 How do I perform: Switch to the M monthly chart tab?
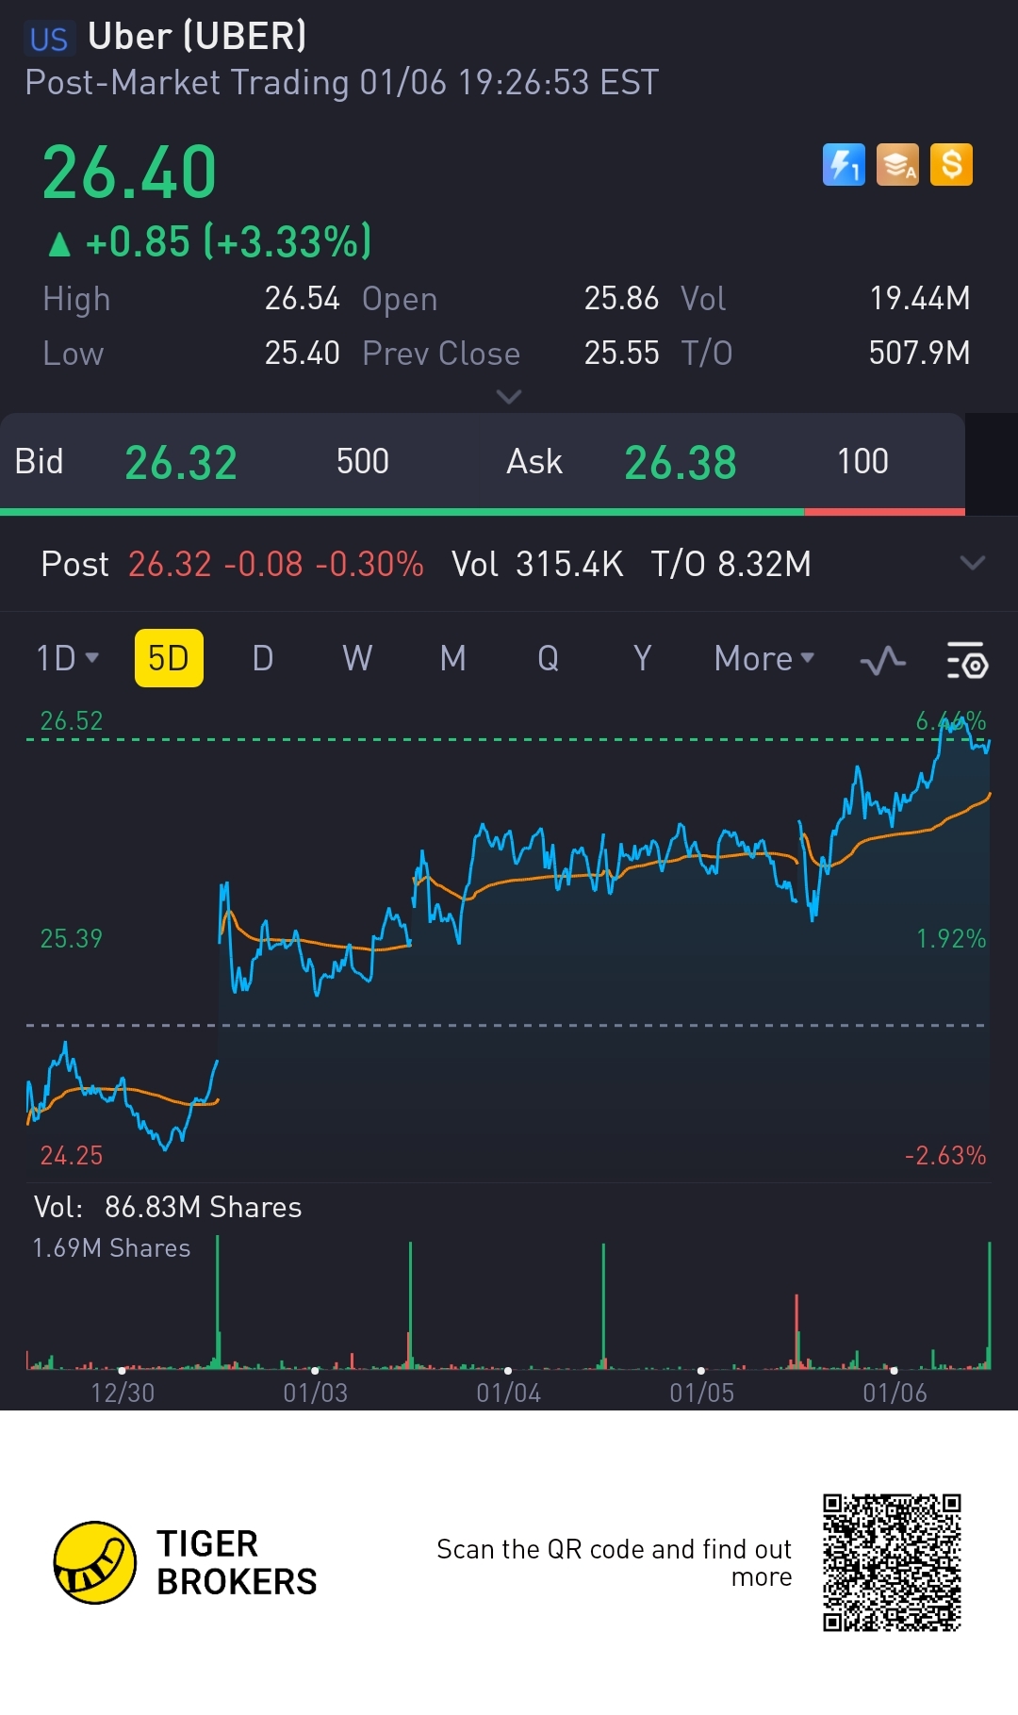[x=453, y=658]
